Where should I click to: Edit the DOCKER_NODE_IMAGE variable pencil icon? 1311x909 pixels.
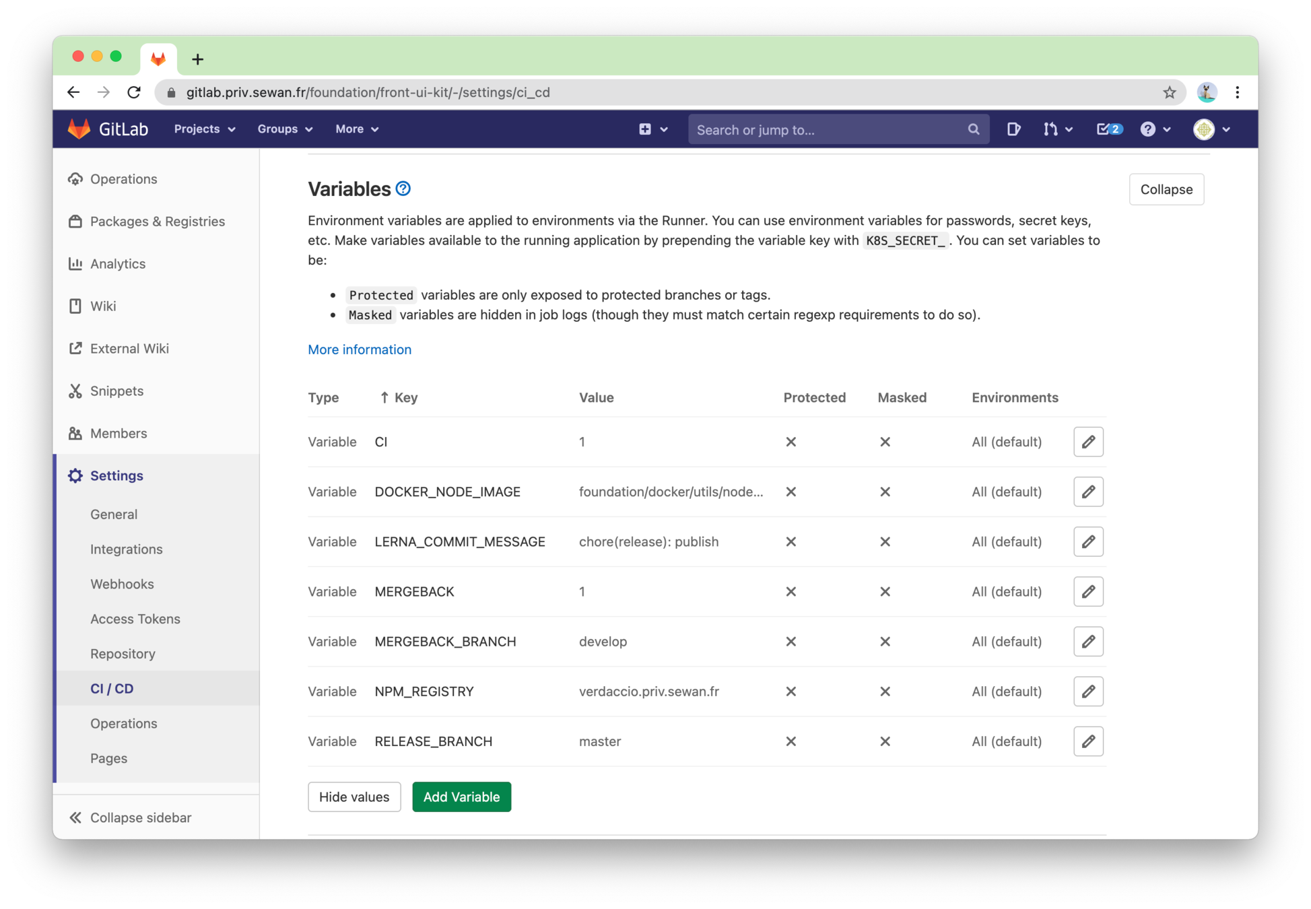click(x=1088, y=492)
